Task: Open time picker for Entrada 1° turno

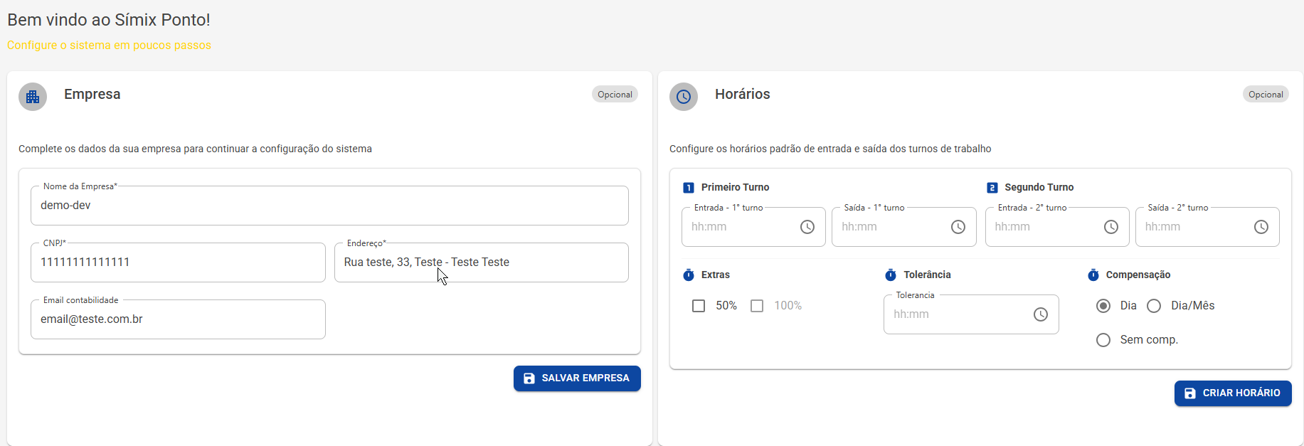Action: point(807,227)
